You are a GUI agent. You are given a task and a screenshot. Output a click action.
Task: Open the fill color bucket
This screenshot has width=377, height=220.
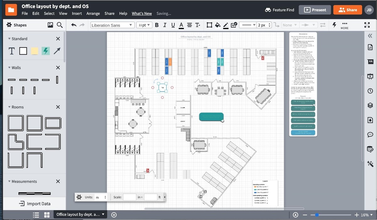(217, 25)
